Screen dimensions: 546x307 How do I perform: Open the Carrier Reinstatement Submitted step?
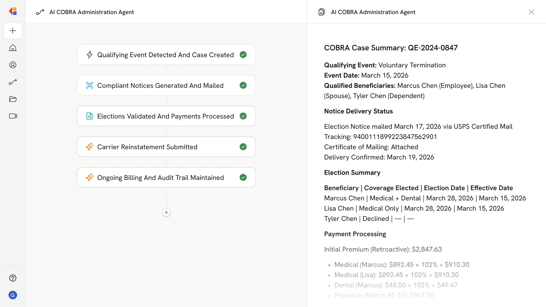(147, 147)
